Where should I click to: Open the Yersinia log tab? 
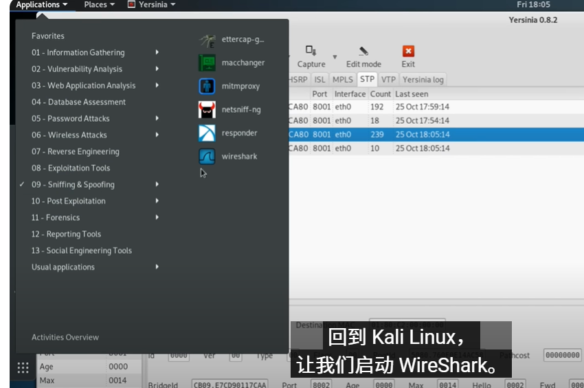tap(423, 79)
